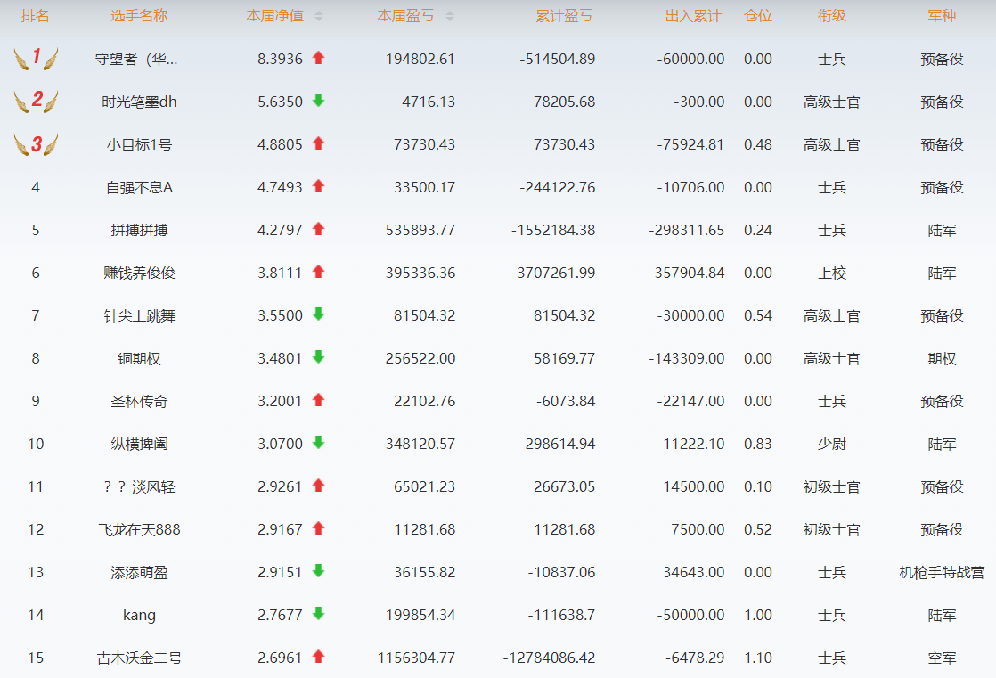Screen dimensions: 996x678
Task: Click the rank 3 winged medal icon
Action: [37, 144]
